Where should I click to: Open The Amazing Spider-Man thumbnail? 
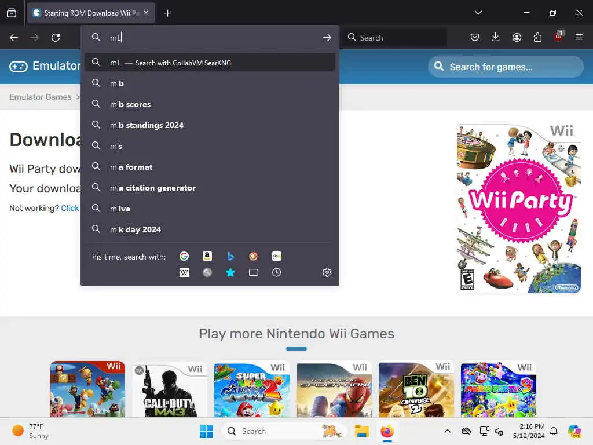[334, 390]
